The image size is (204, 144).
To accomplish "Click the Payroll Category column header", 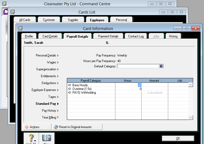I will coord(91,81).
